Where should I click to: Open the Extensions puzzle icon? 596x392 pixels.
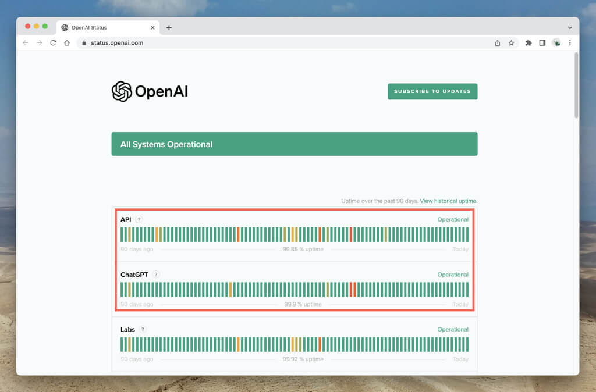pyautogui.click(x=528, y=42)
